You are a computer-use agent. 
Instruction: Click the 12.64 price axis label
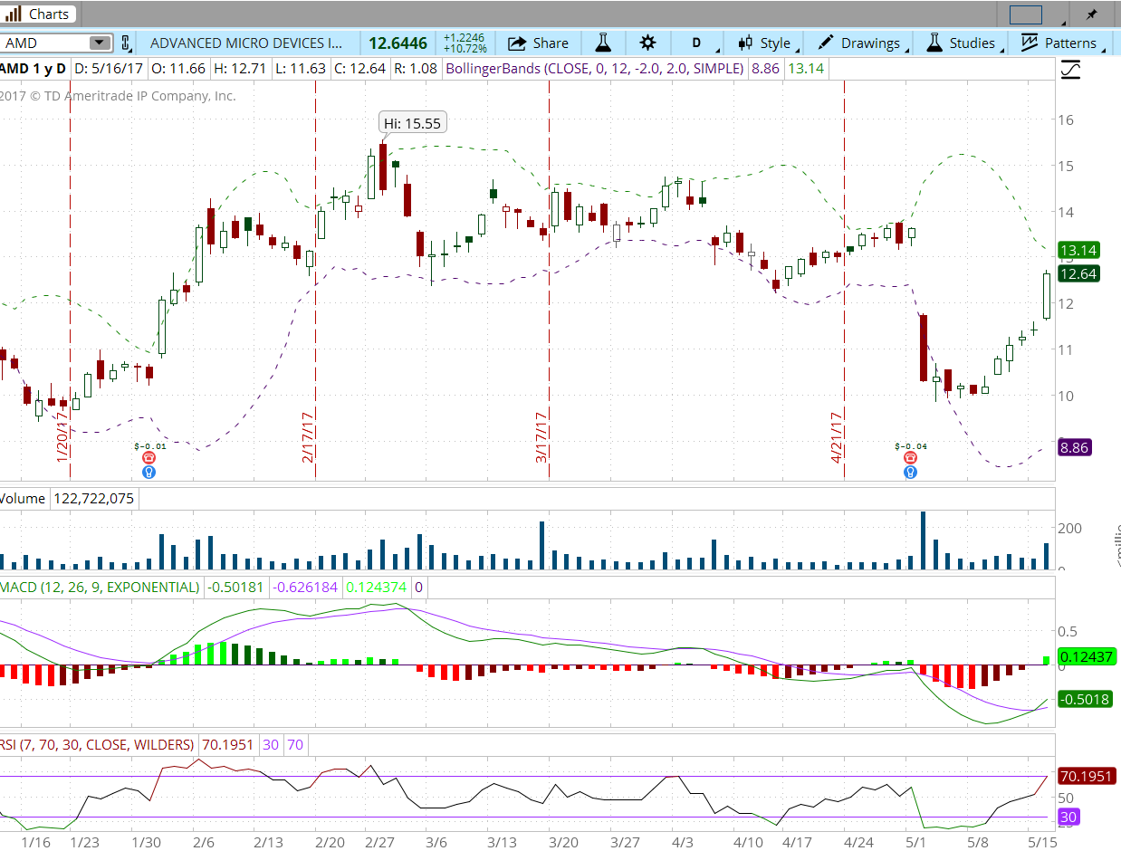[x=1079, y=273]
